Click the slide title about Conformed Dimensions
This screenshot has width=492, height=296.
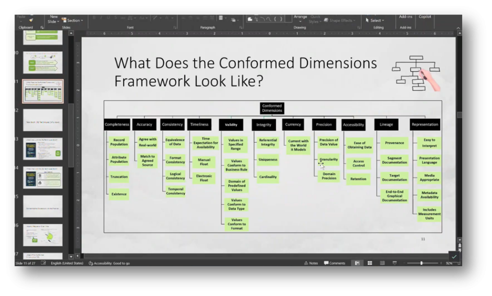[x=246, y=72]
